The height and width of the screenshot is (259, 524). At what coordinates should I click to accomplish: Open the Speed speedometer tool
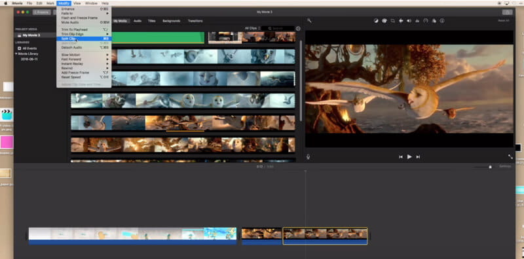(425, 21)
